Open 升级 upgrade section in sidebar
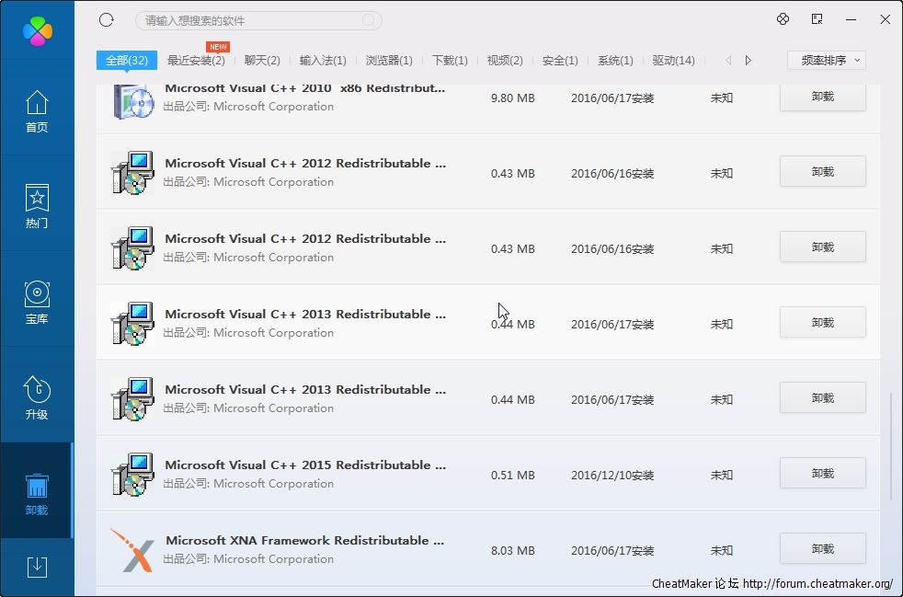This screenshot has height=597, width=903. click(x=37, y=397)
